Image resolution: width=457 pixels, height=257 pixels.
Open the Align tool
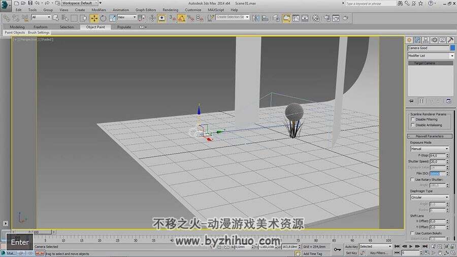point(265,18)
